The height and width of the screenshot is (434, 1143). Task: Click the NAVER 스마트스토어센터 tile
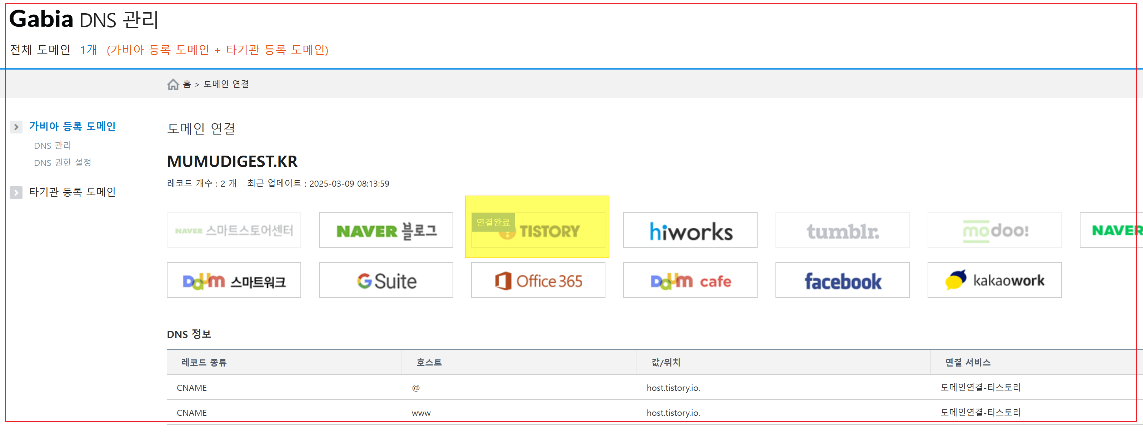(234, 231)
